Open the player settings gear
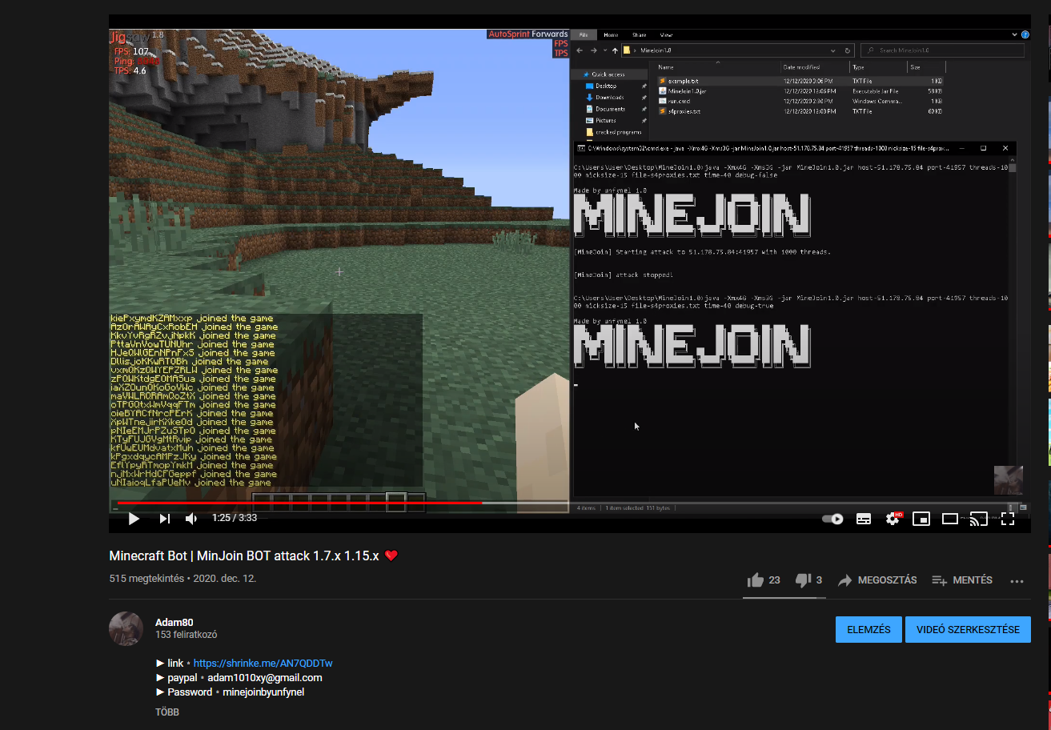Screen dimensions: 1051x730 [x=893, y=519]
